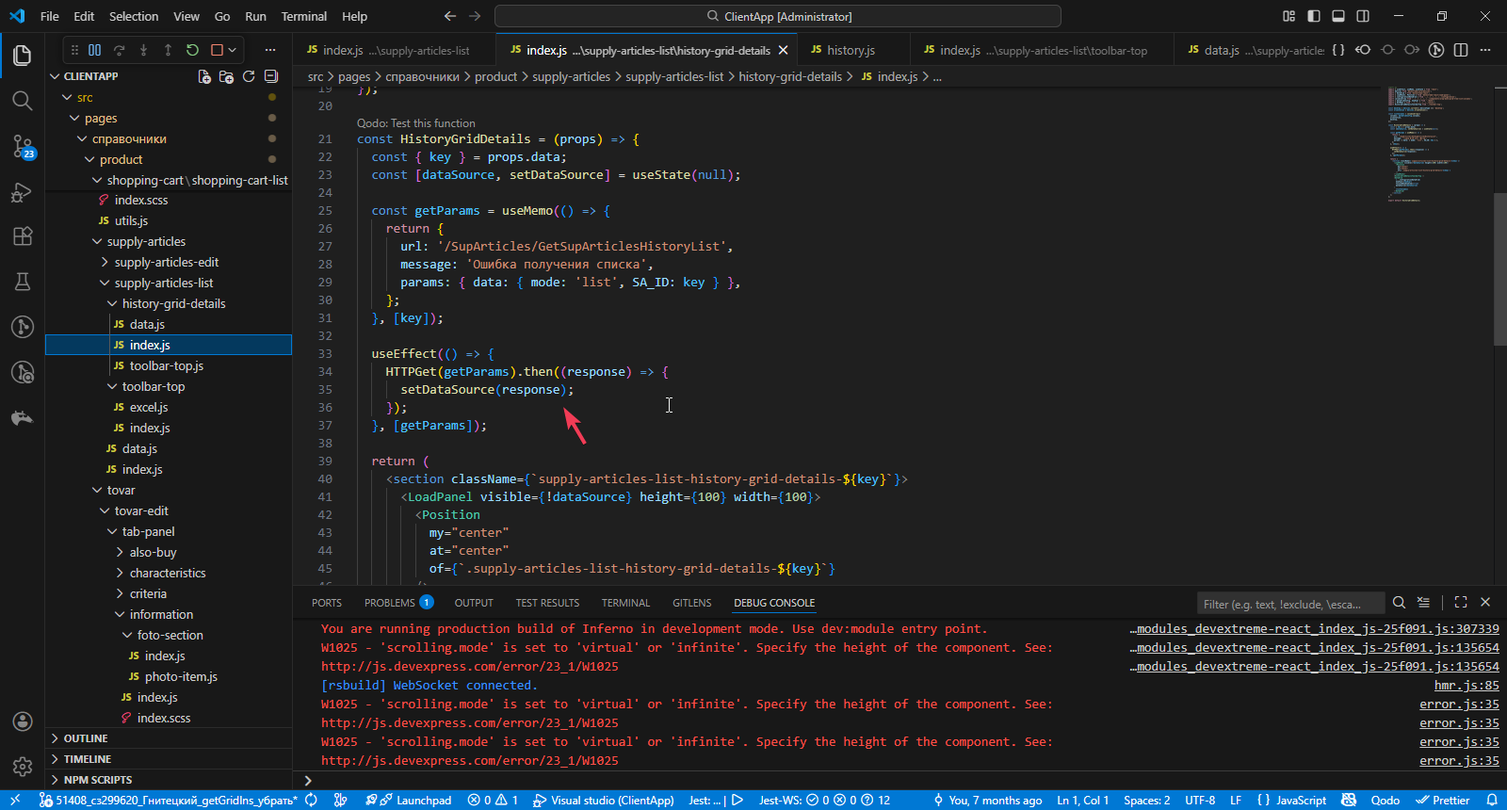Click git branch name in status bar
Screen dimensions: 1507x810
tap(168, 801)
